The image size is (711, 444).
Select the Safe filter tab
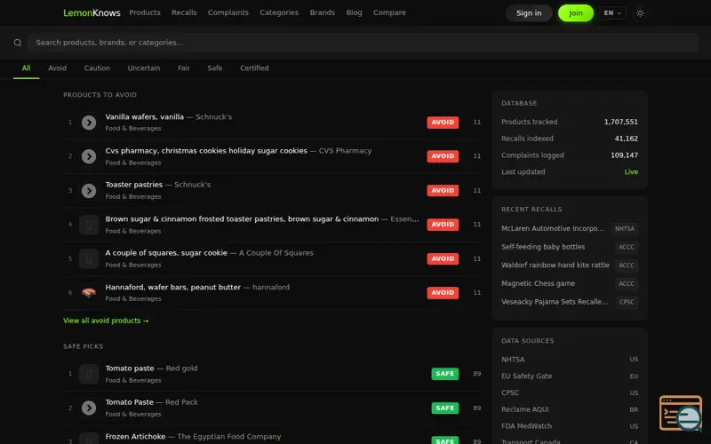tap(215, 68)
